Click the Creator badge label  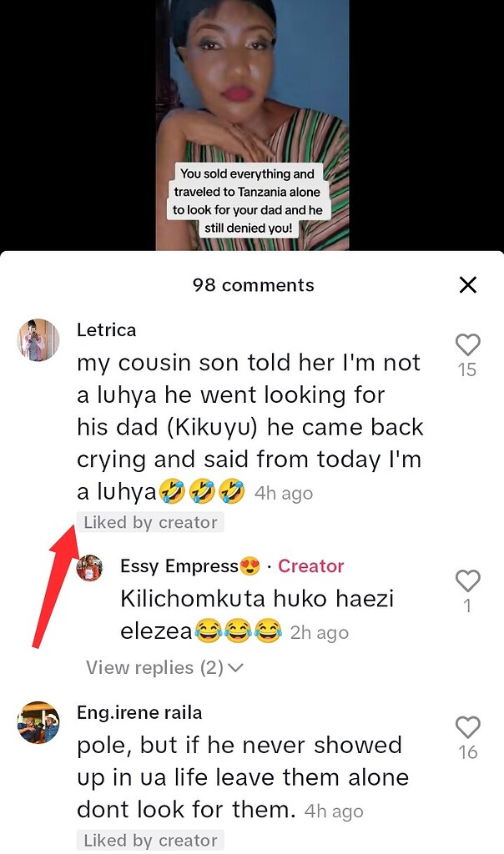pyautogui.click(x=311, y=566)
